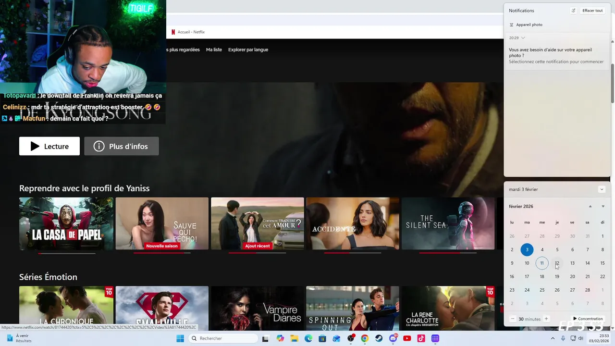The image size is (615, 346).
Task: Click the Accidente watch progress bar
Action: pos(353,253)
